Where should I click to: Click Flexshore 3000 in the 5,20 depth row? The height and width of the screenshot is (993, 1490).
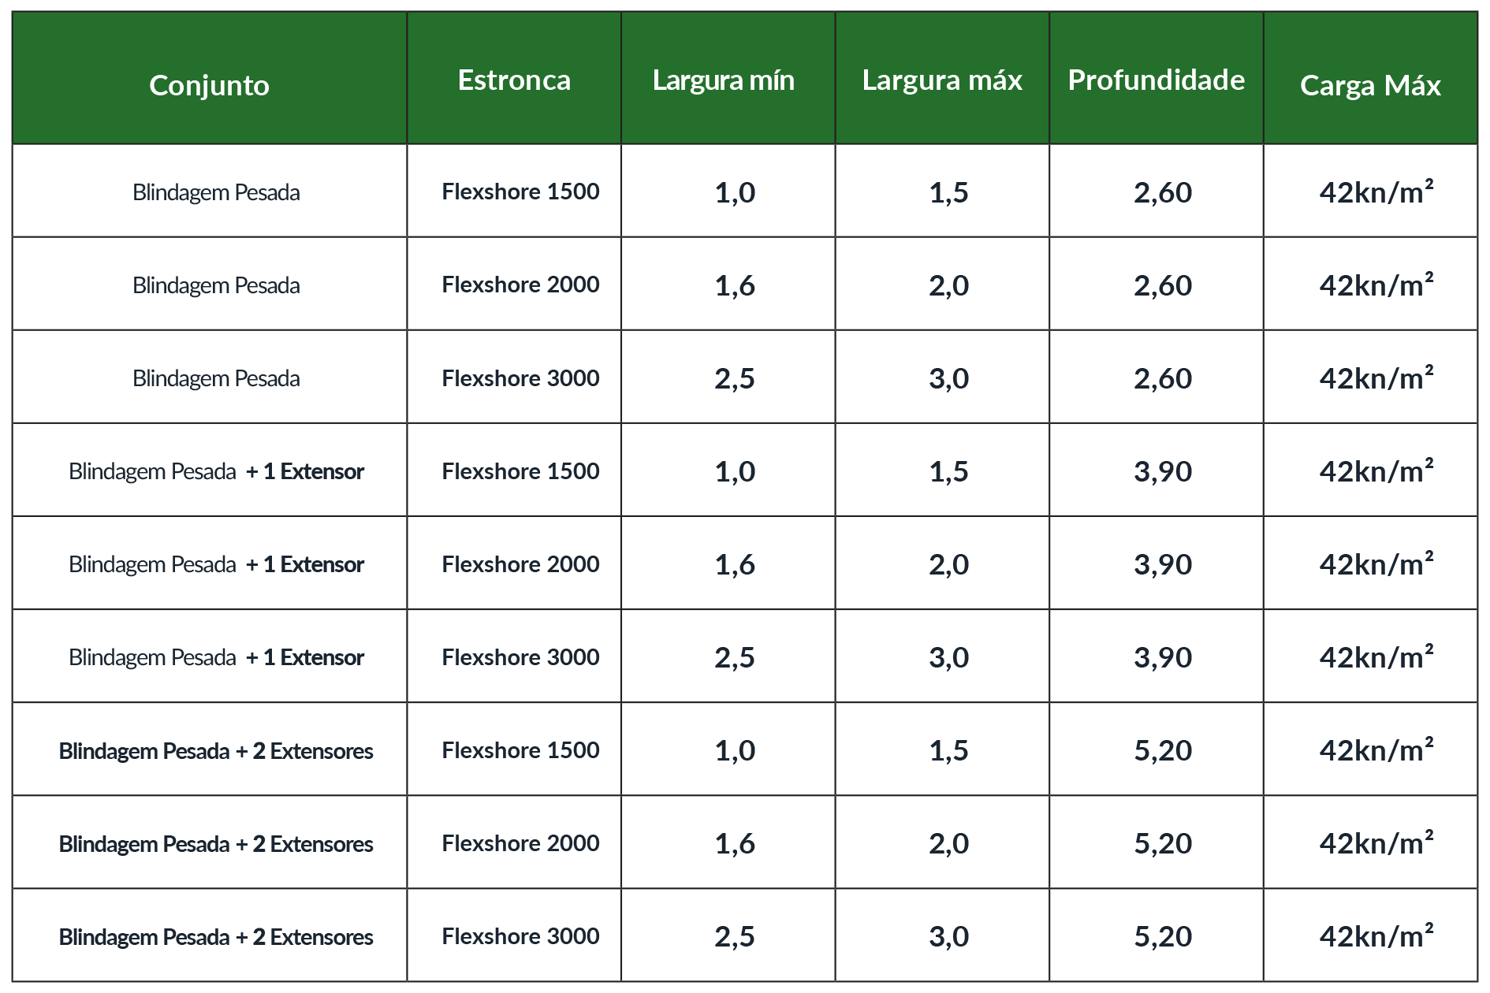(x=520, y=936)
